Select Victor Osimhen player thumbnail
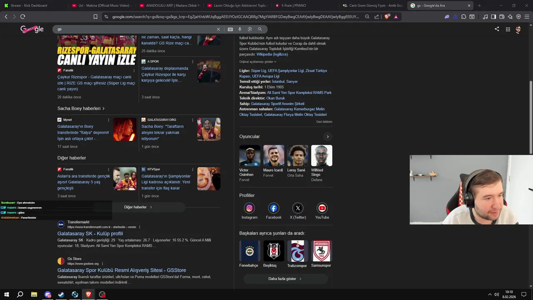This screenshot has height=300, width=533. point(250,156)
